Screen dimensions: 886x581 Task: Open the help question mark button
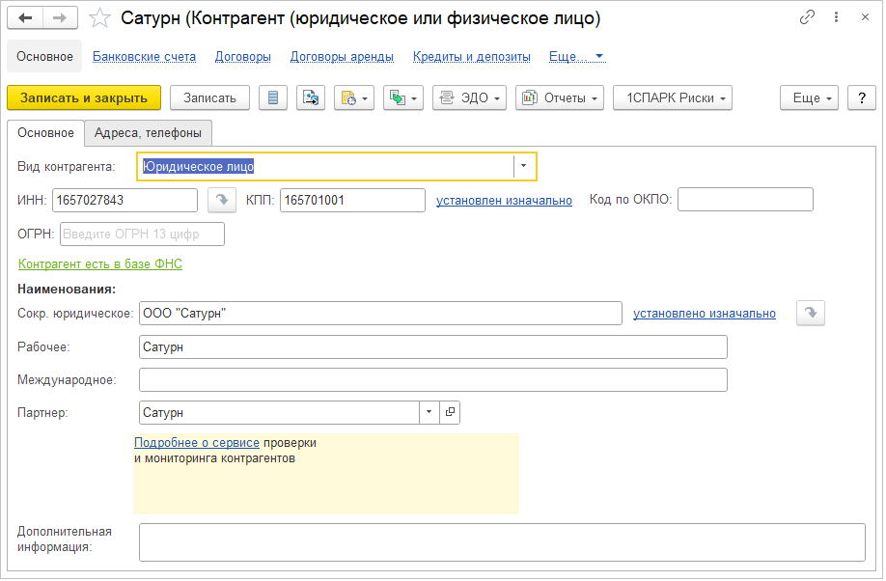861,97
